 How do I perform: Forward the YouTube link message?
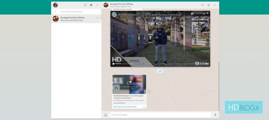[x=149, y=91]
